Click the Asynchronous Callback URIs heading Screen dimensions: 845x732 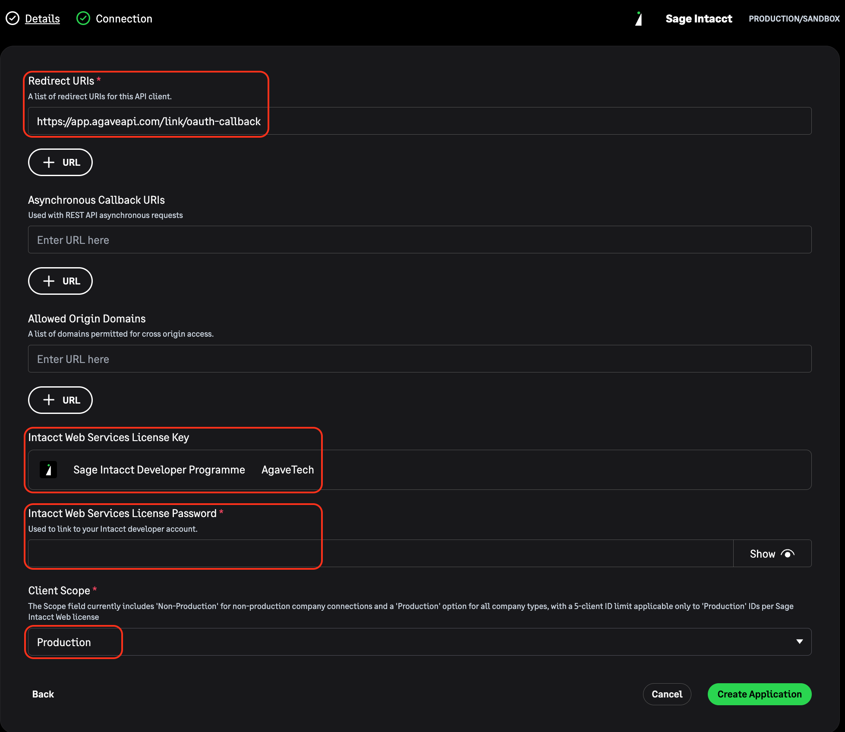(97, 200)
